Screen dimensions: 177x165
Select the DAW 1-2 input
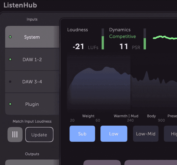[x=32, y=59]
